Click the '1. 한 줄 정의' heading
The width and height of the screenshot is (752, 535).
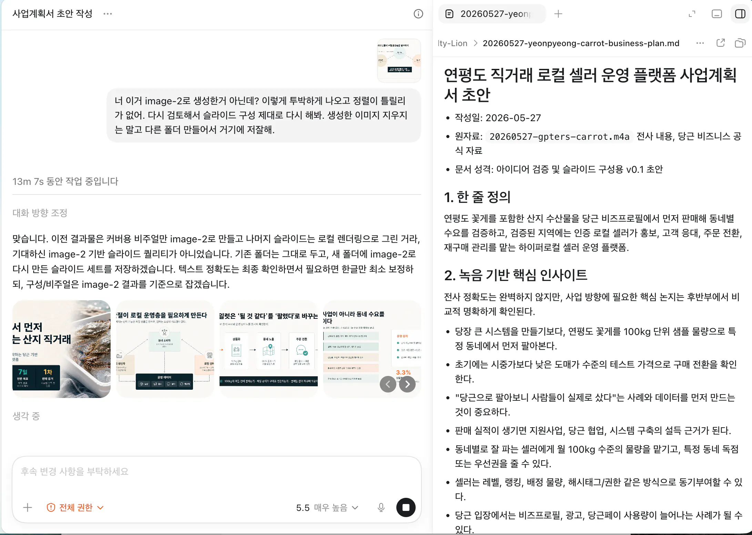click(x=477, y=197)
